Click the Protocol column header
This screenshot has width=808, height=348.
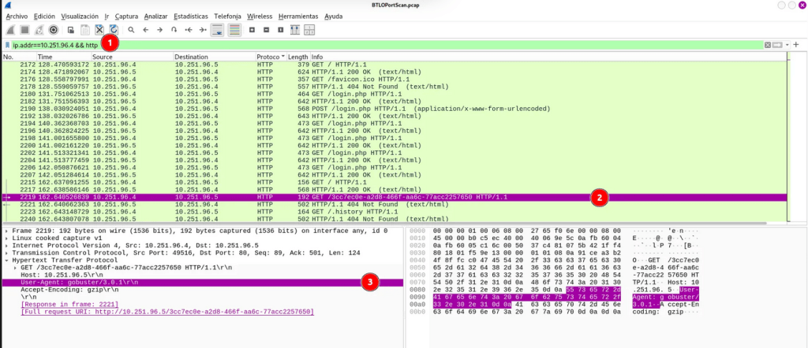(268, 57)
